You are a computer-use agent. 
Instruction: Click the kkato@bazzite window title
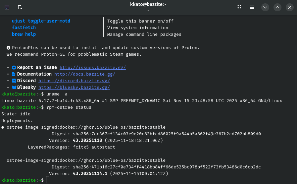pyautogui.click(x=148, y=4)
